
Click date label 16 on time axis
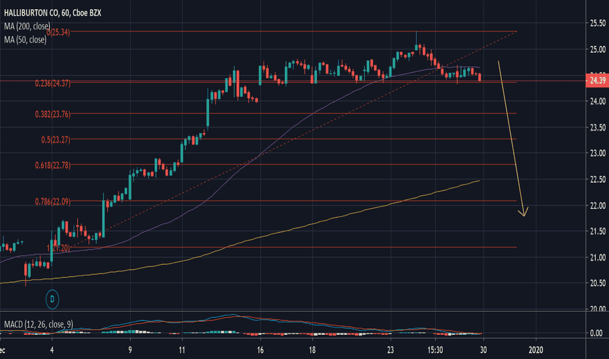point(260,350)
